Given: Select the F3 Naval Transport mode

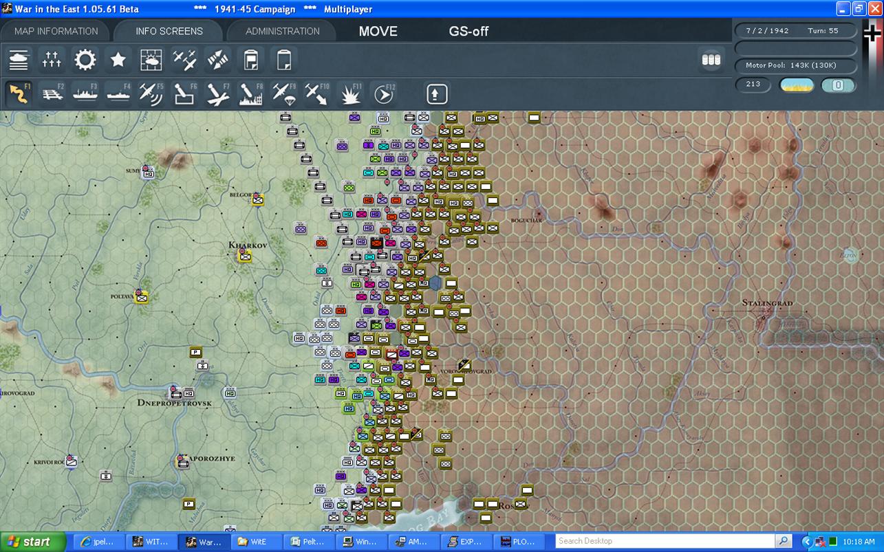Looking at the screenshot, I should 85,93.
